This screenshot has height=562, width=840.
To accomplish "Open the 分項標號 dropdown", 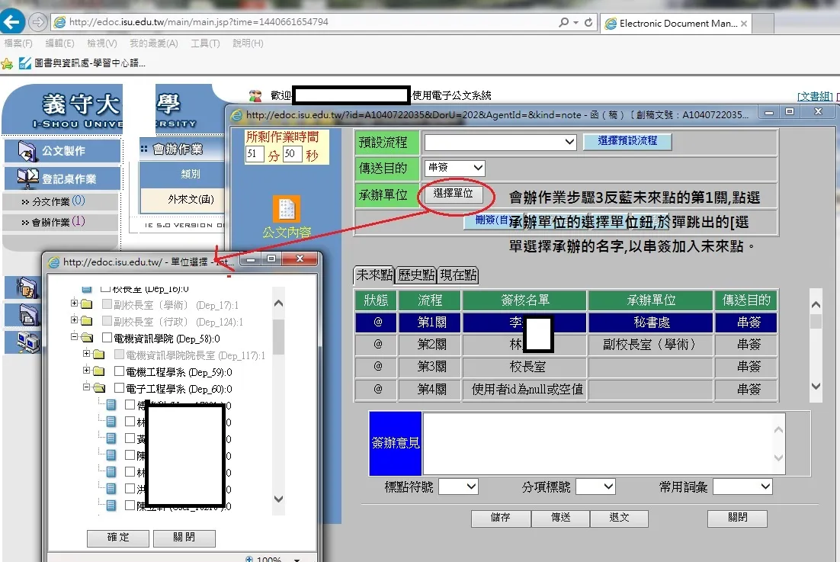I will pyautogui.click(x=595, y=487).
